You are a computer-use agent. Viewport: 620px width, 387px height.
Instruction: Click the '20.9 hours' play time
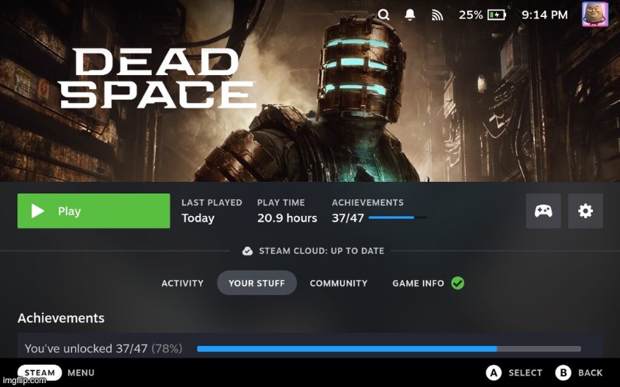pos(287,218)
